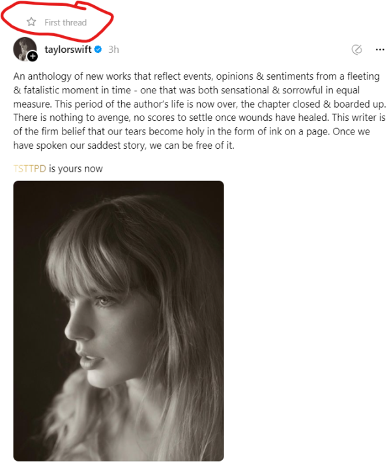Open taylorswift's profile picture avatar

click(x=25, y=49)
